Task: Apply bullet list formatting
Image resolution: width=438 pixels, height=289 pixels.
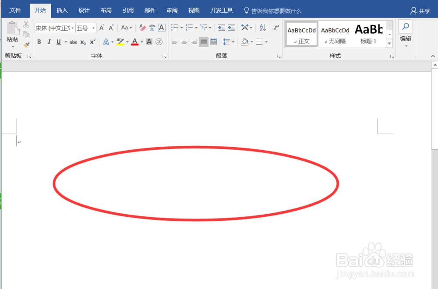Action: pyautogui.click(x=174, y=27)
